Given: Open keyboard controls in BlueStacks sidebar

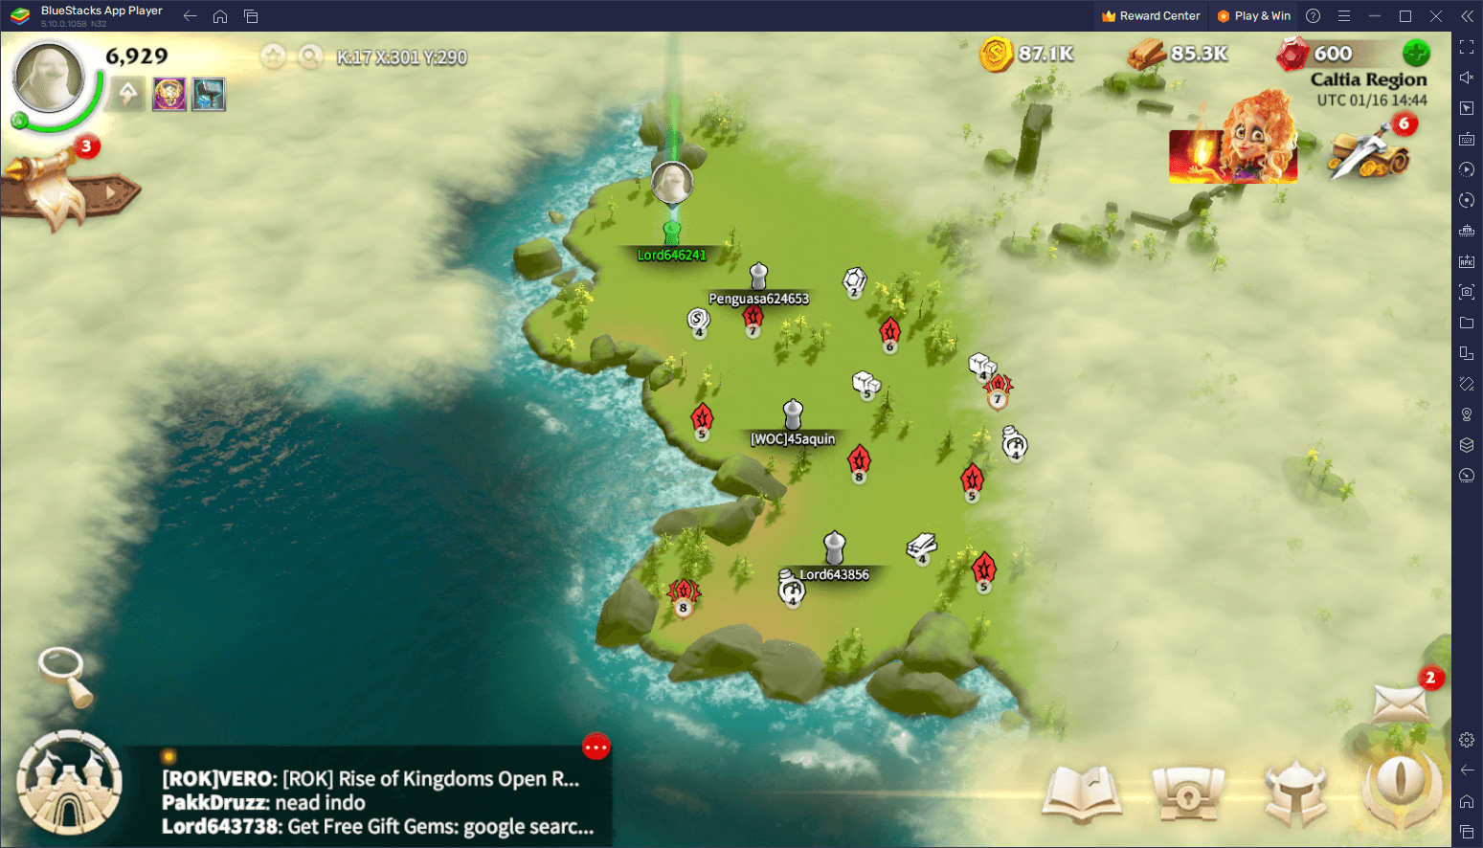Looking at the screenshot, I should pyautogui.click(x=1467, y=139).
